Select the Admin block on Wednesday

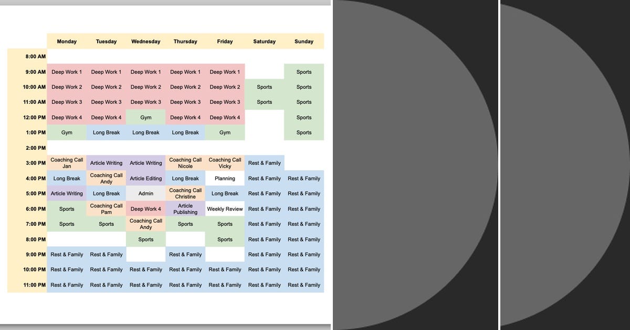(145, 193)
